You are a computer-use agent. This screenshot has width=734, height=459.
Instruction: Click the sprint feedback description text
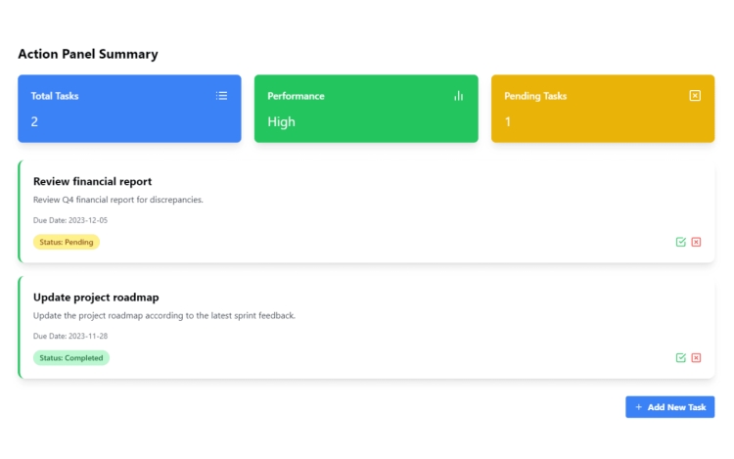pos(164,316)
